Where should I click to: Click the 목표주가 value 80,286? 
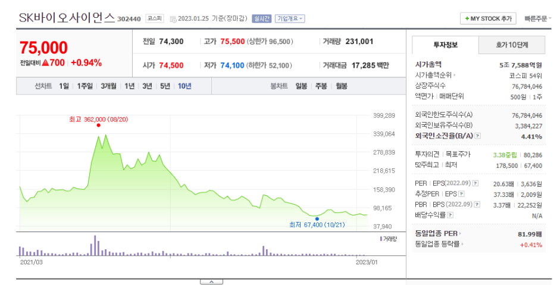click(x=533, y=155)
